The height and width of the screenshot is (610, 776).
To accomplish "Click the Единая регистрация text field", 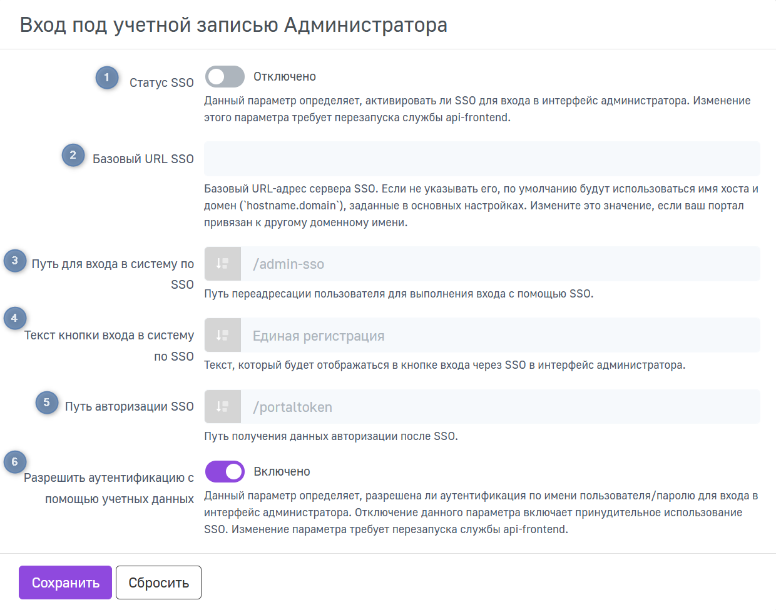I will click(501, 336).
